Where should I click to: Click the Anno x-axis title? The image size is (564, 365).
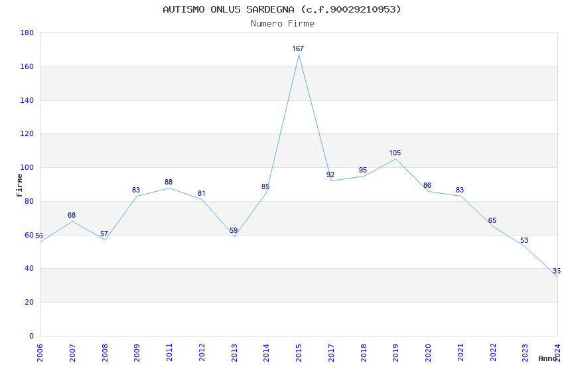tap(547, 358)
